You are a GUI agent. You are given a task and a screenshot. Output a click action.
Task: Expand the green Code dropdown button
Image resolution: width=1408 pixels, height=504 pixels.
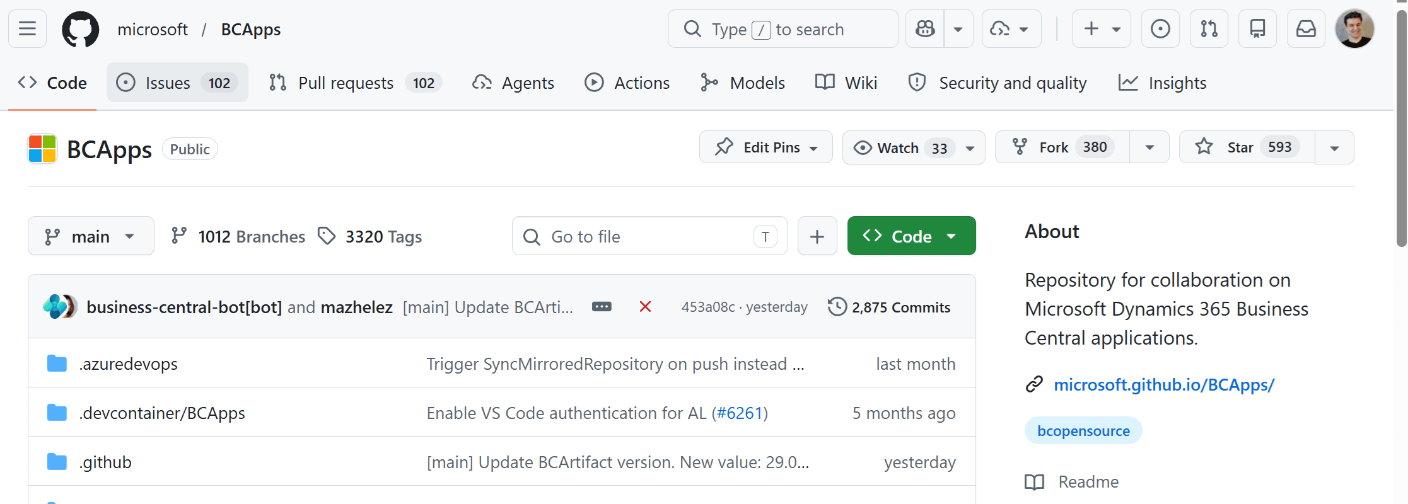[912, 236]
